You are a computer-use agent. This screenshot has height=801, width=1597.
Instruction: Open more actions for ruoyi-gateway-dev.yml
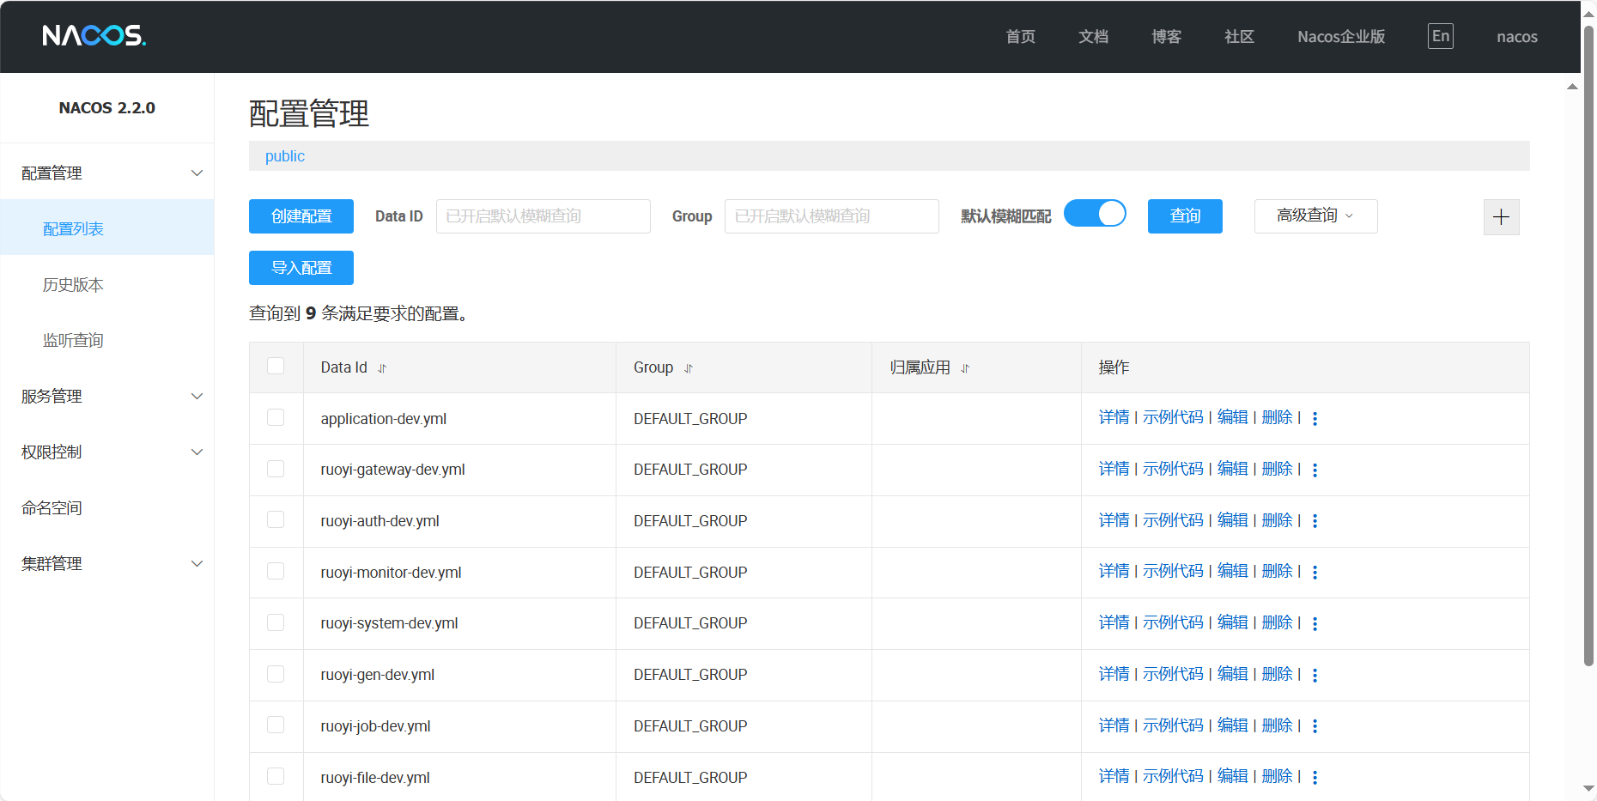(1315, 470)
